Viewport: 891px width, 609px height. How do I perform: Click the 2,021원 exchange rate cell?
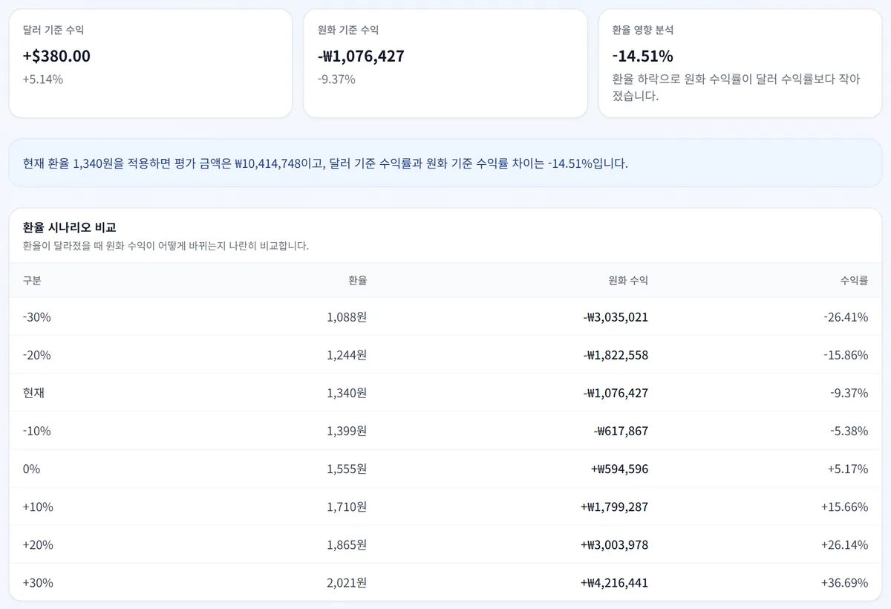pos(347,583)
